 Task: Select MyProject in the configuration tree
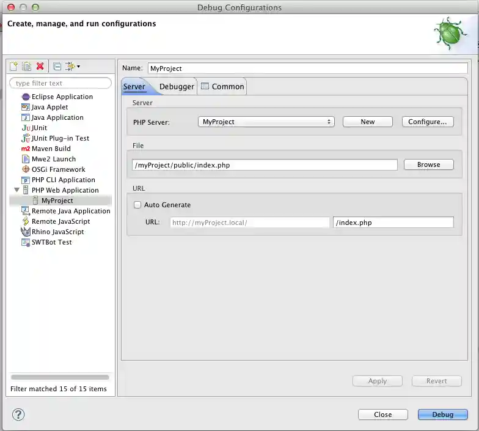(57, 201)
